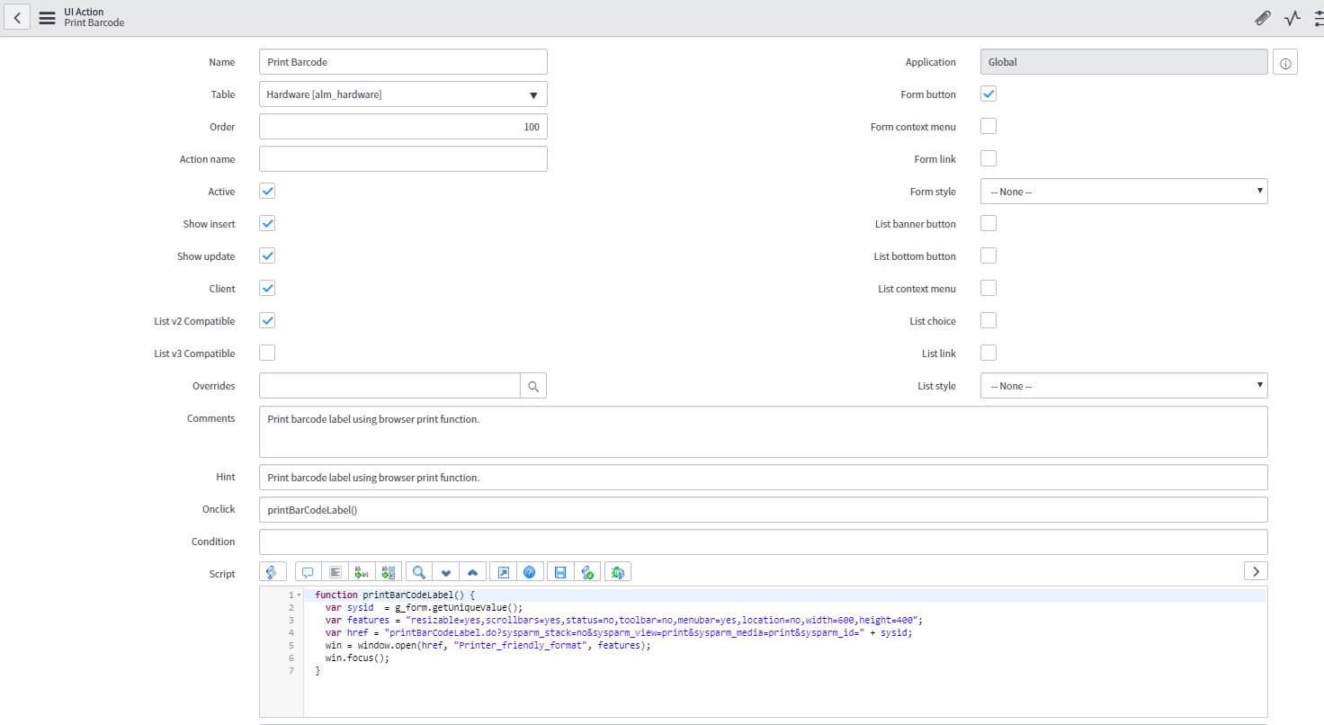
Task: Enable the Form context menu checkbox
Action: click(x=988, y=126)
